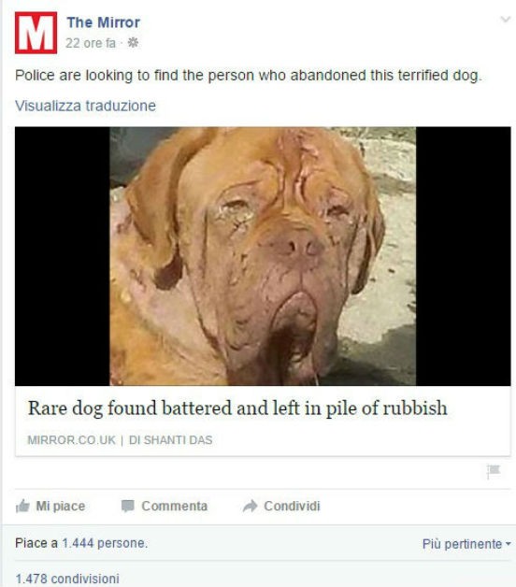Open the Più pertinente sorting dropdown
This screenshot has height=587, width=516.
click(466, 544)
